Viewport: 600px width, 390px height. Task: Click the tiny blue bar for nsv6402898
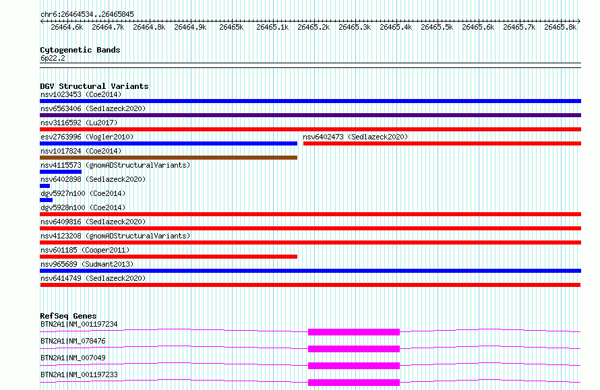[44, 186]
